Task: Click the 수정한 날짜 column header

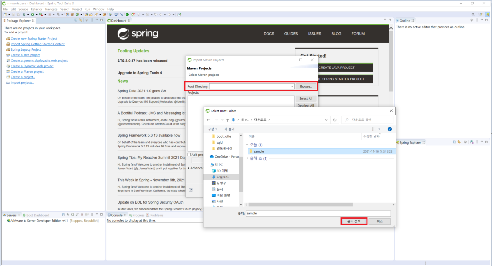Action: 371,136
